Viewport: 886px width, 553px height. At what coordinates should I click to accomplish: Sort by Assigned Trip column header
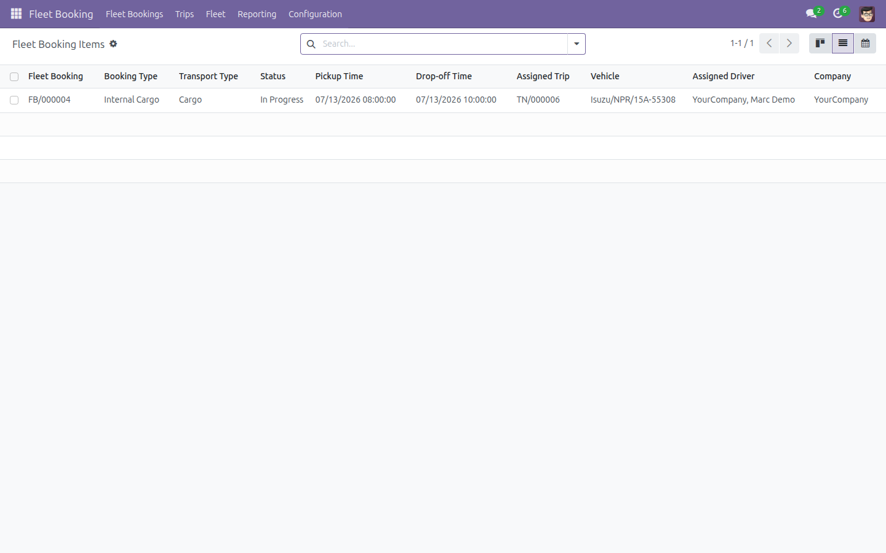tap(543, 76)
